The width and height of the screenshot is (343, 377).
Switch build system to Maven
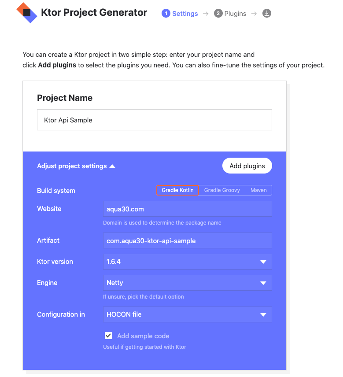tap(258, 190)
